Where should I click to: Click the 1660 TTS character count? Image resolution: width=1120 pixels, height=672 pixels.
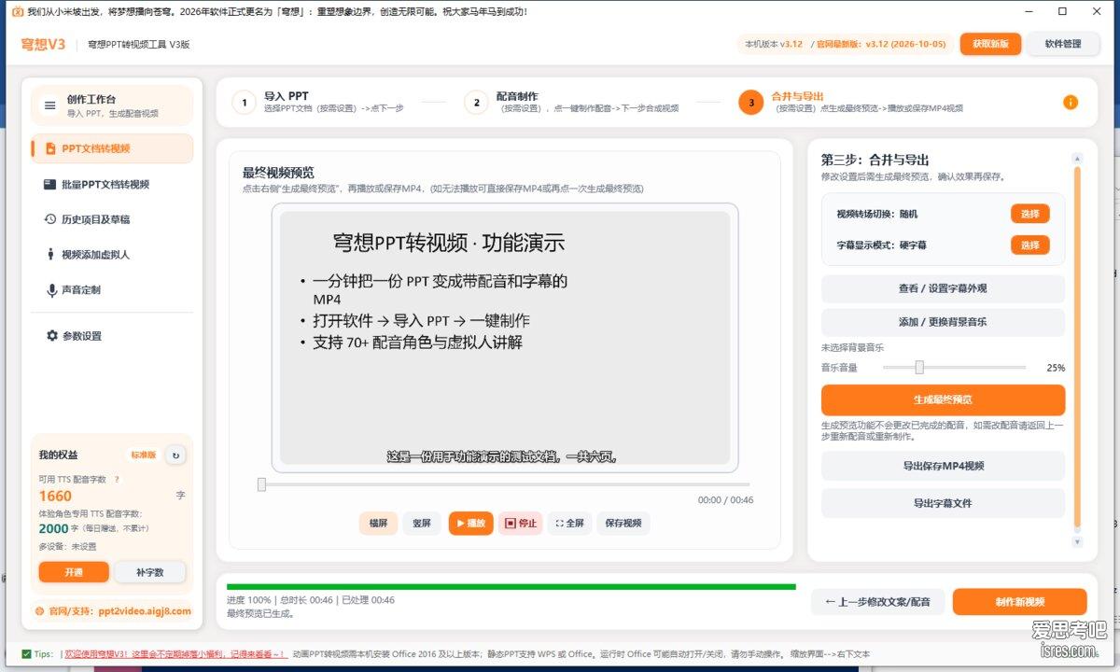[x=55, y=497]
